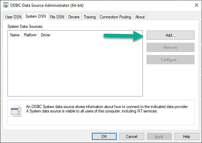This screenshot has height=143, width=202.
Task: Click the ODBC Administrator title bar icon
Action: click(6, 5)
